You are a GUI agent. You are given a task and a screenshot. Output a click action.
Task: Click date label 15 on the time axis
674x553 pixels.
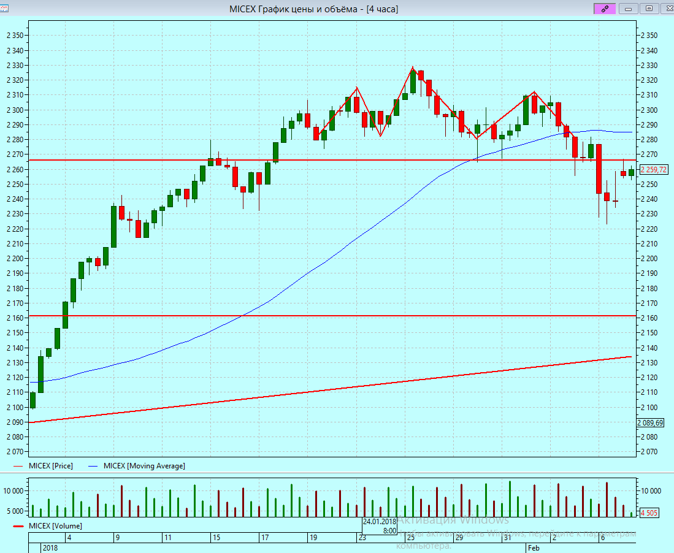tap(216, 538)
